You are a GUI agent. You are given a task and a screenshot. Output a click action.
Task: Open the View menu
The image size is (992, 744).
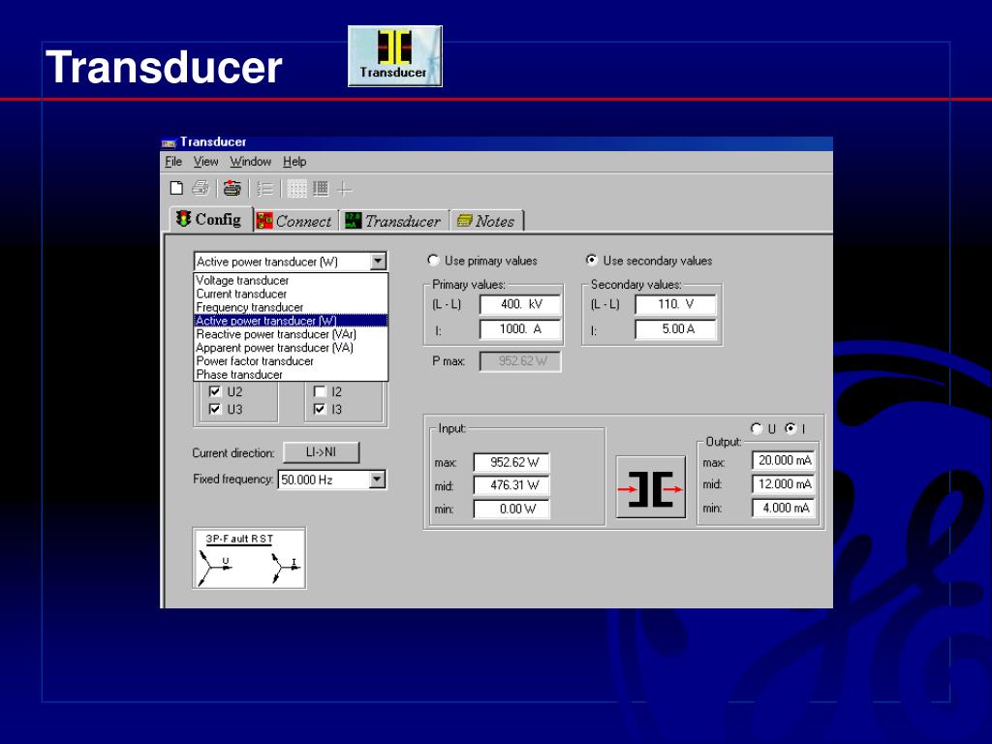click(205, 162)
